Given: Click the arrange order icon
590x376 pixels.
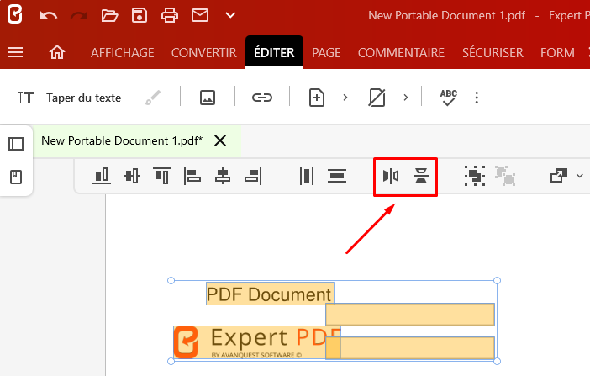Looking at the screenshot, I should 559,176.
